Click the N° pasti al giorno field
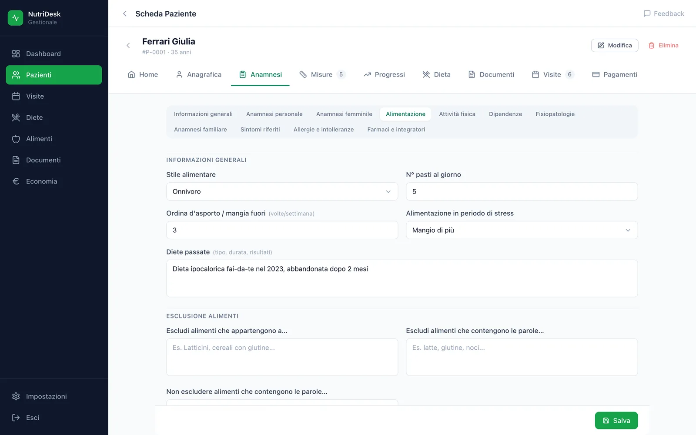Viewport: 696px width, 435px height. click(522, 191)
